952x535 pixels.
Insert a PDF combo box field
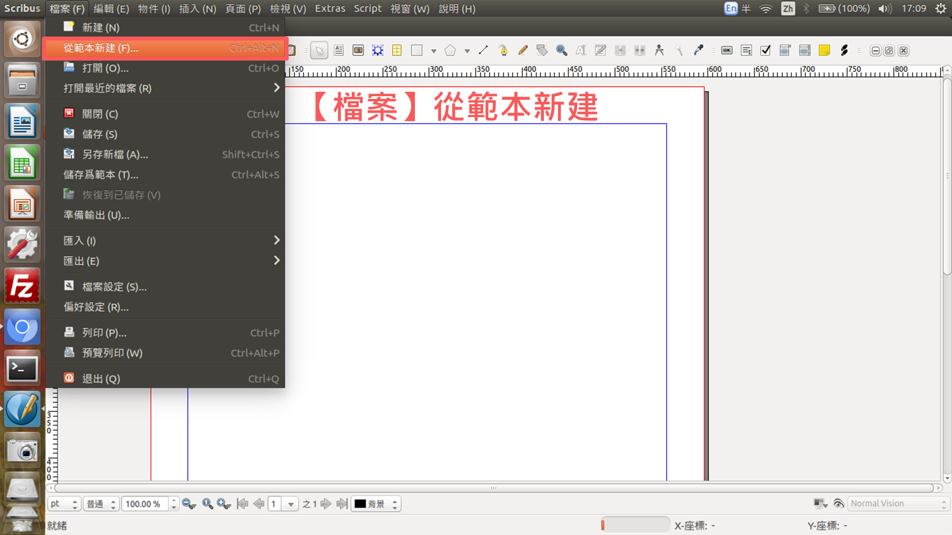(x=785, y=50)
